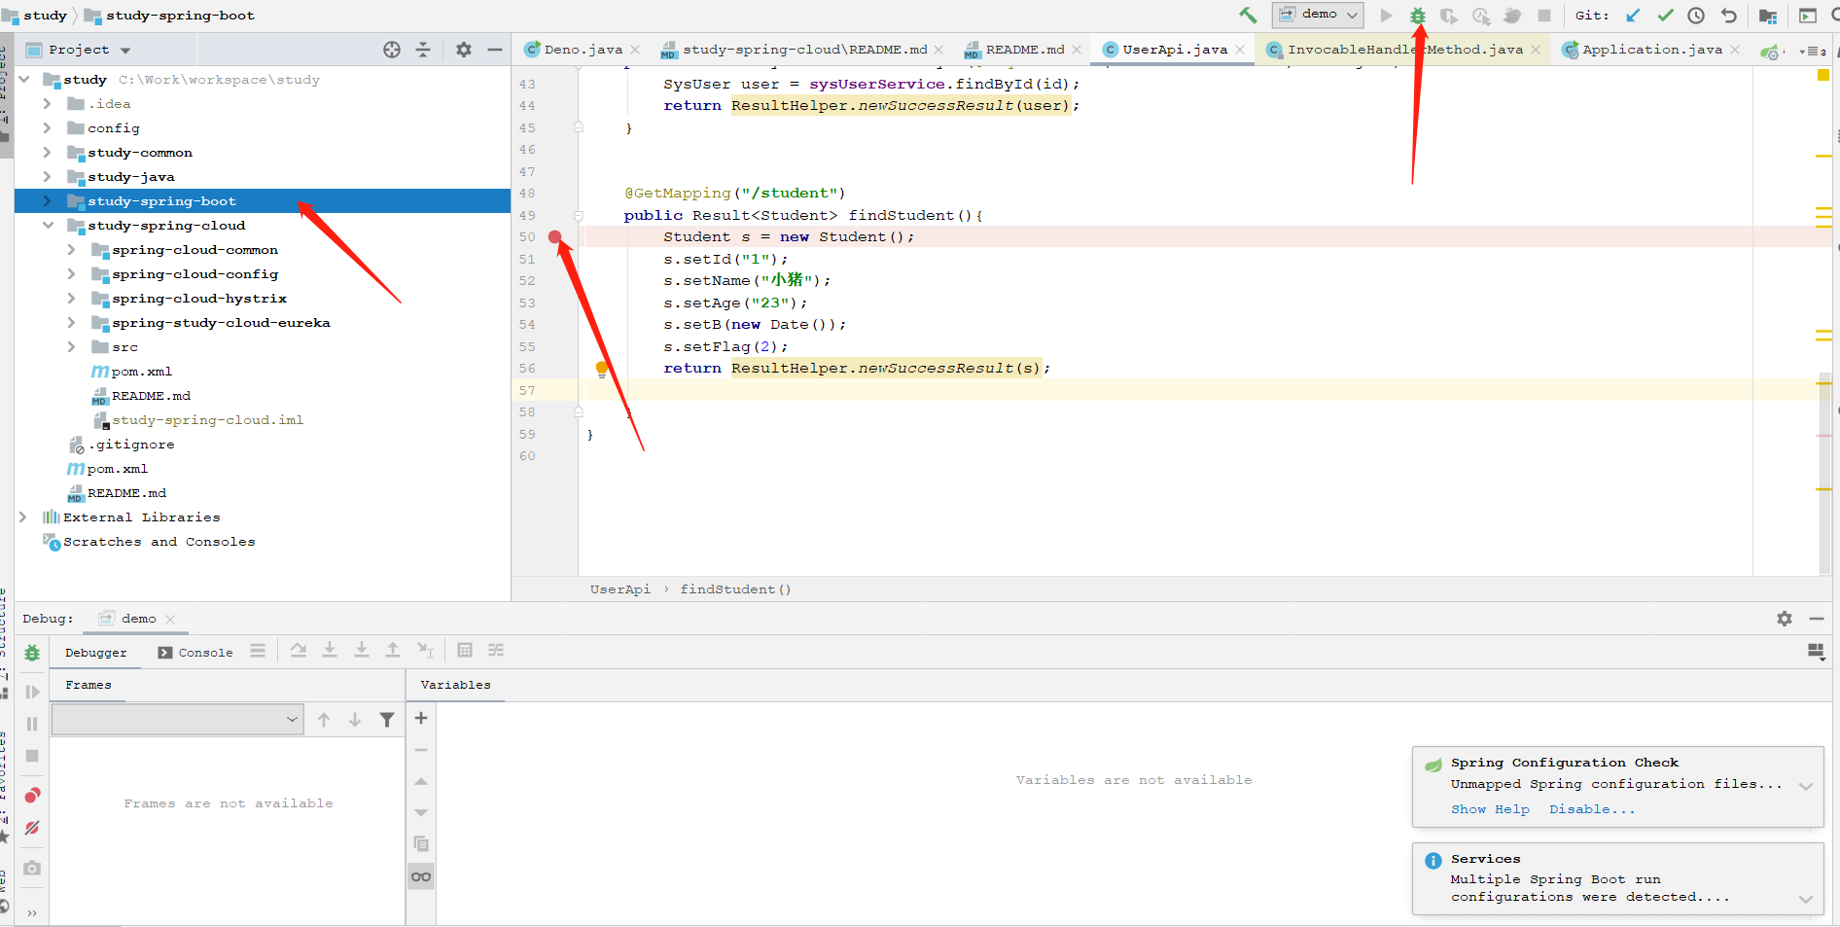
Task: Click the locate-file crosshair icon in Project panel
Action: tap(392, 50)
